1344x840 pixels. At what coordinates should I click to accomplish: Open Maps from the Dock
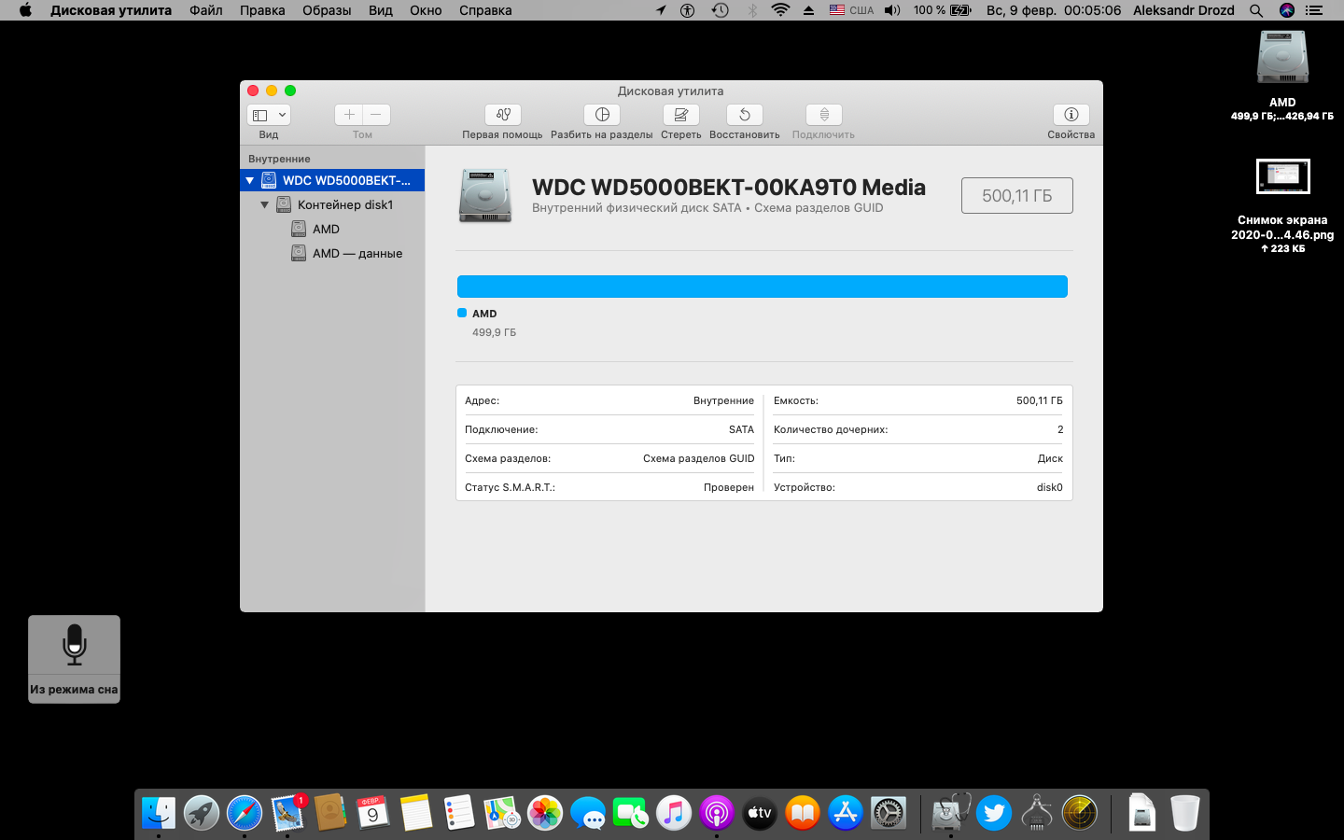(x=501, y=813)
